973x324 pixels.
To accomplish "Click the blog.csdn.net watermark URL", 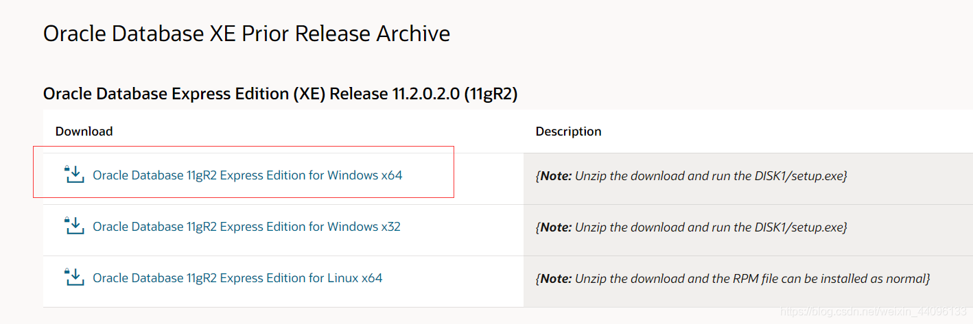I will tap(874, 312).
